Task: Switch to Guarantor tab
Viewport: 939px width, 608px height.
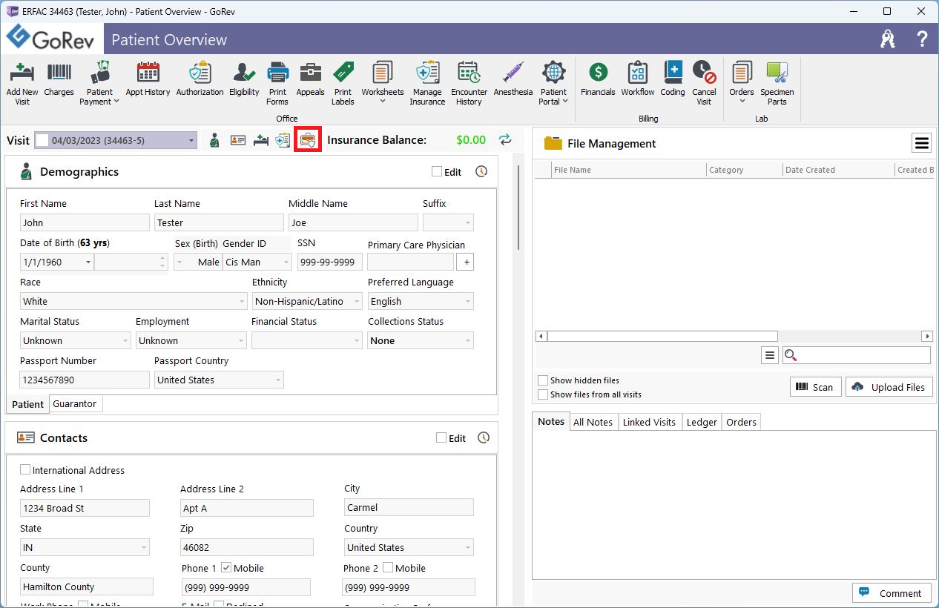Action: pos(75,403)
